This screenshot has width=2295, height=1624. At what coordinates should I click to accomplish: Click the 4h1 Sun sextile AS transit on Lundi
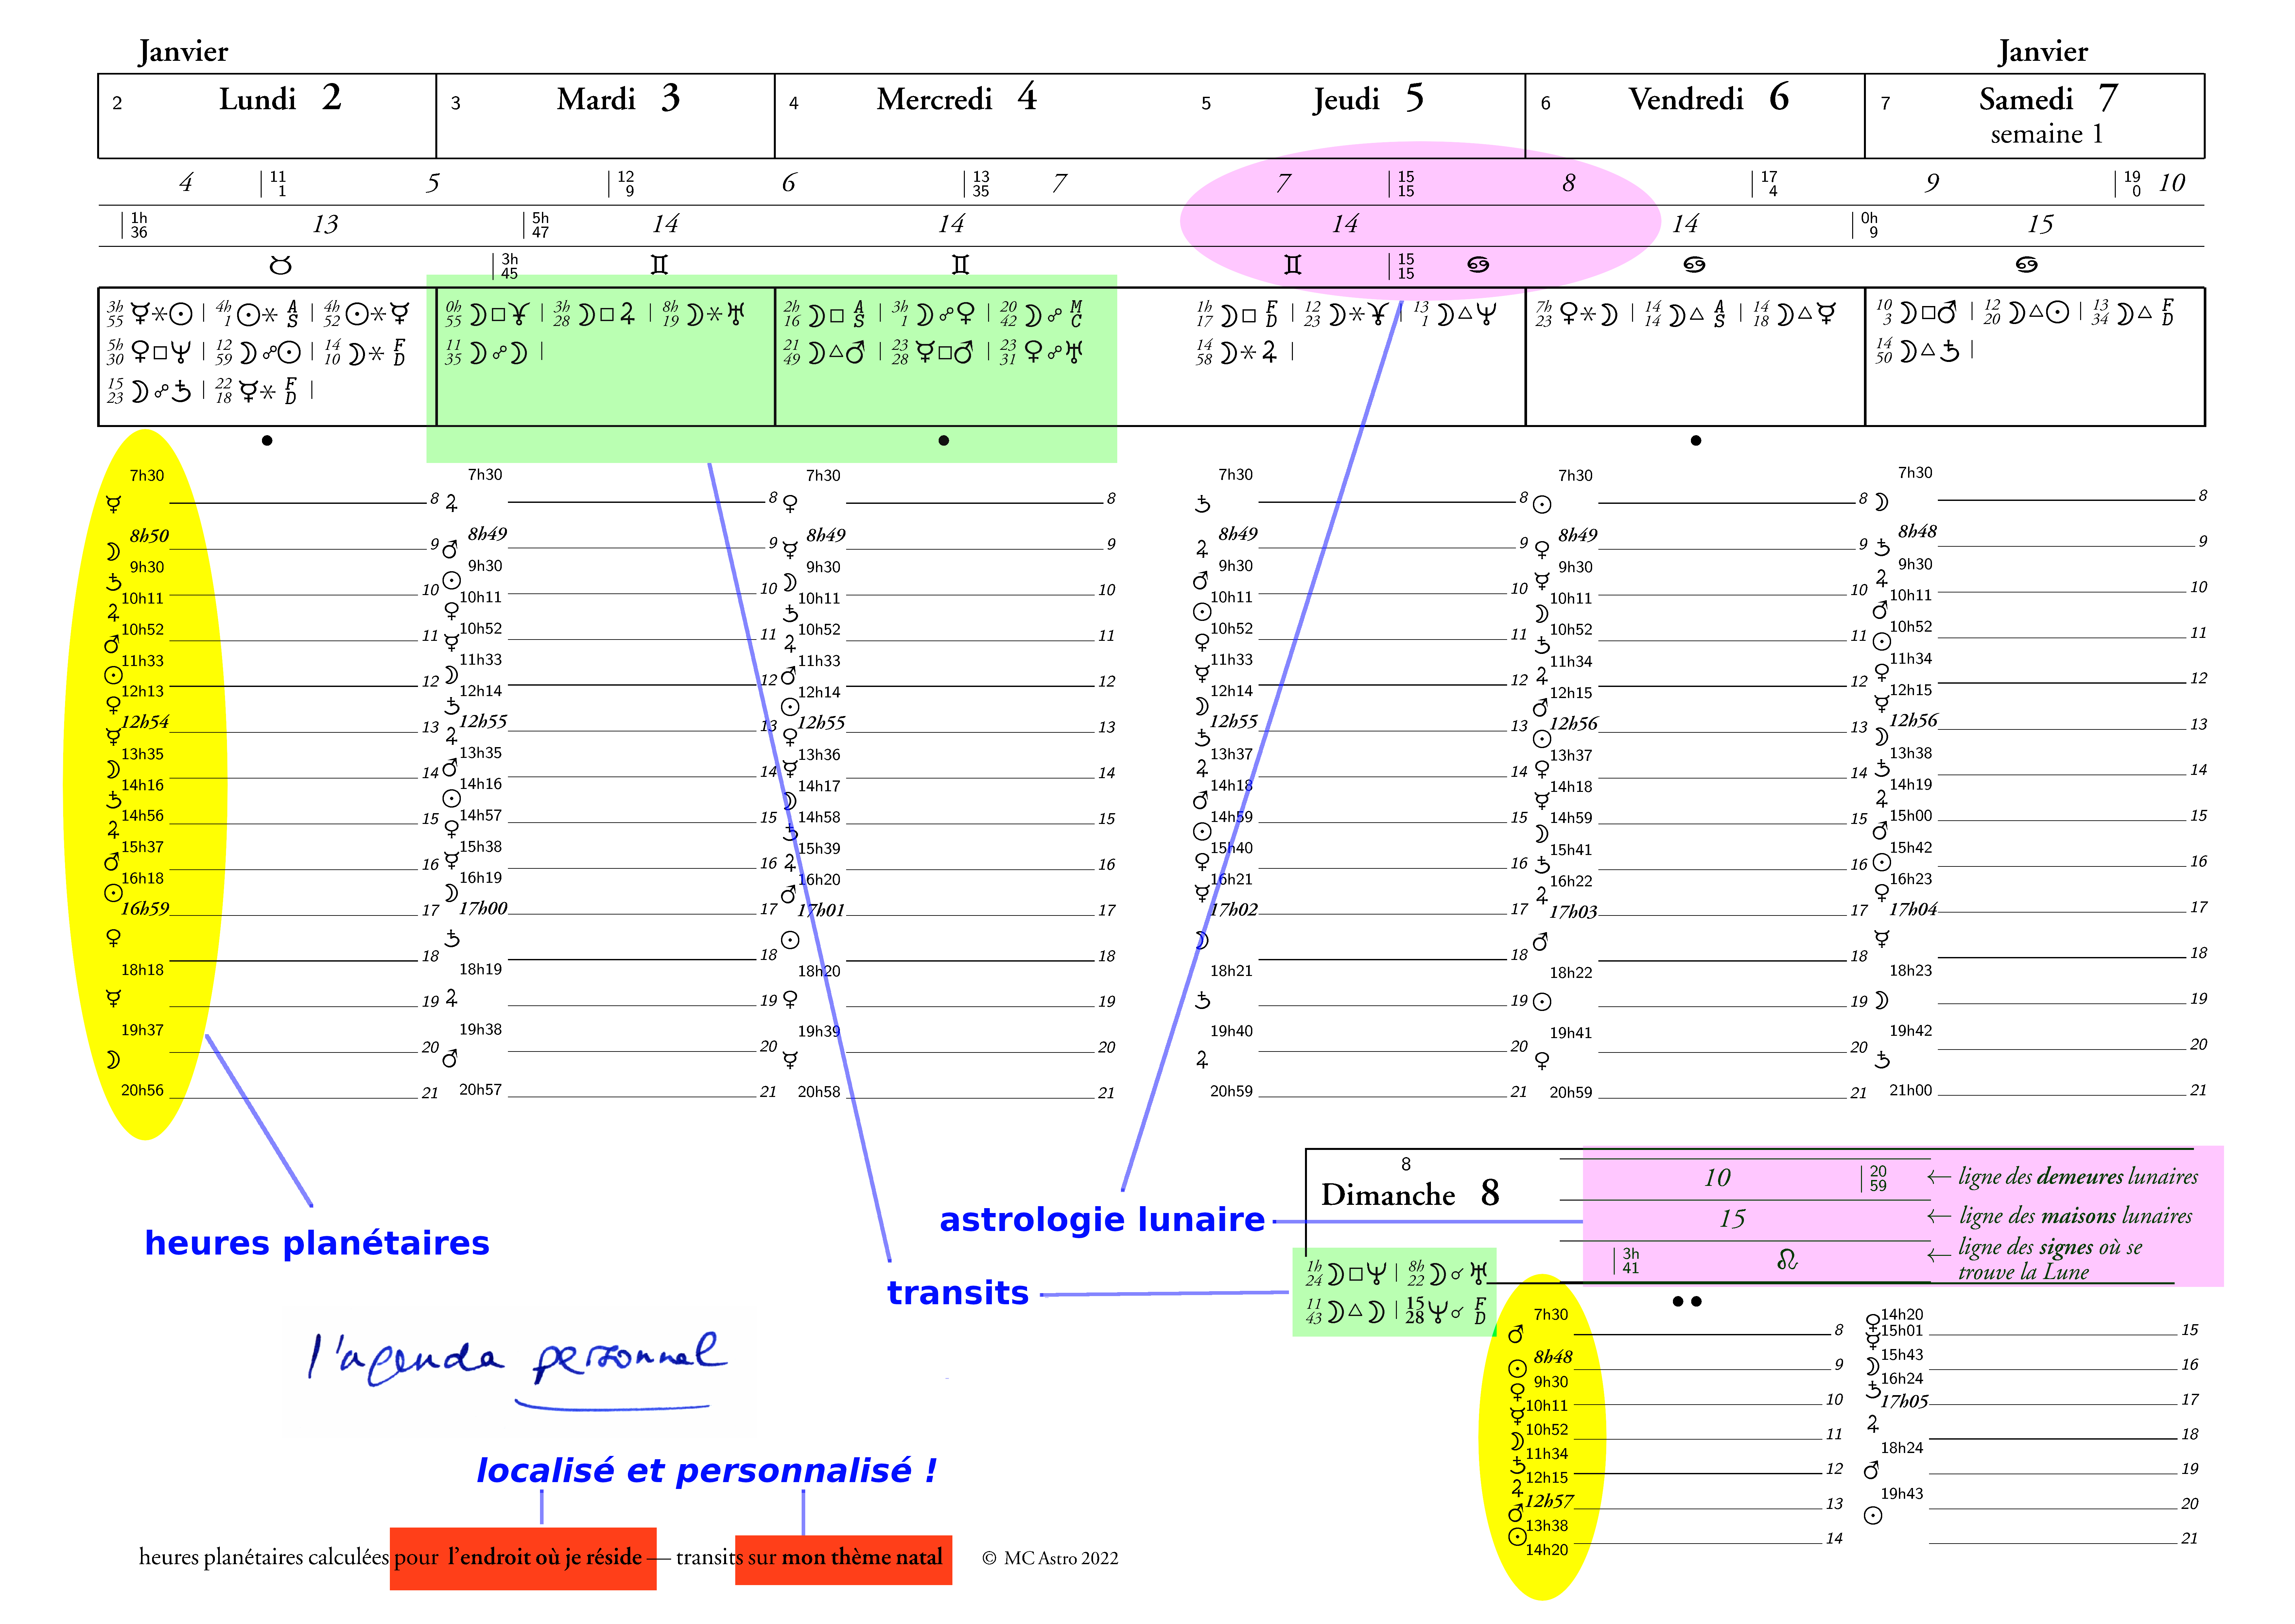(257, 314)
